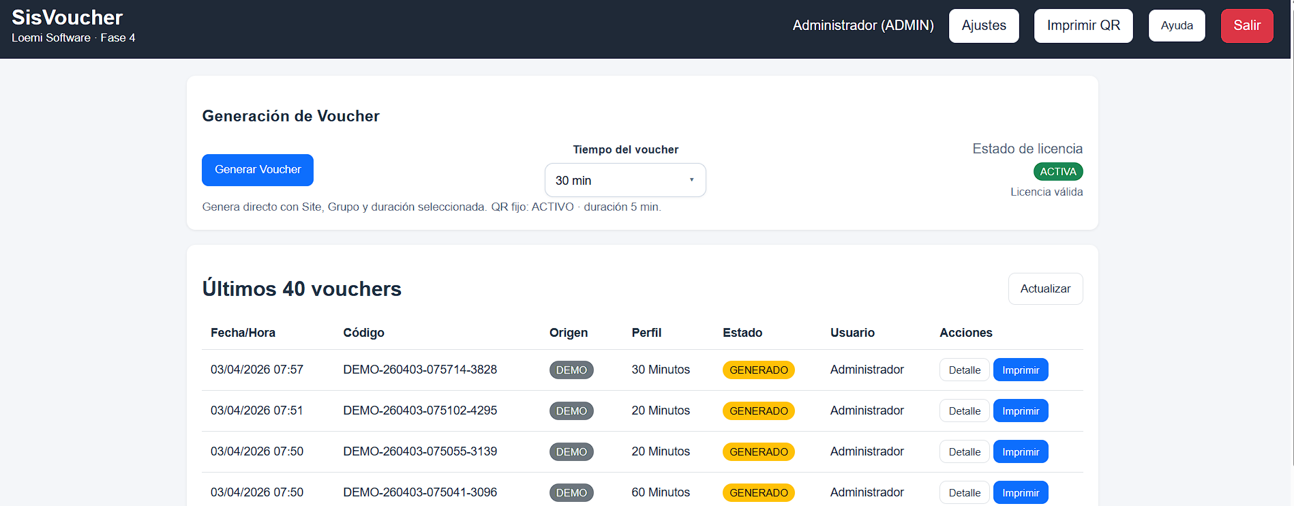The height and width of the screenshot is (506, 1294).
Task: Click the Fecha/Hora column header
Action: click(243, 333)
